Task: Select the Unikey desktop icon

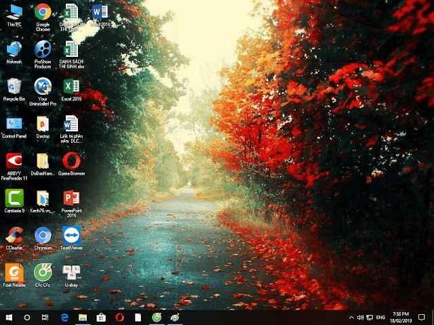Action: [x=71, y=273]
